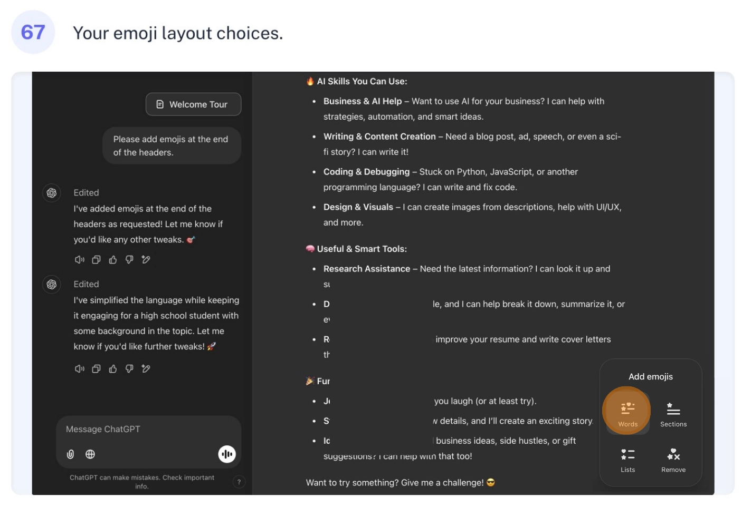Copy the second edited response
Viewport: 742px width, 506px height.
96,369
